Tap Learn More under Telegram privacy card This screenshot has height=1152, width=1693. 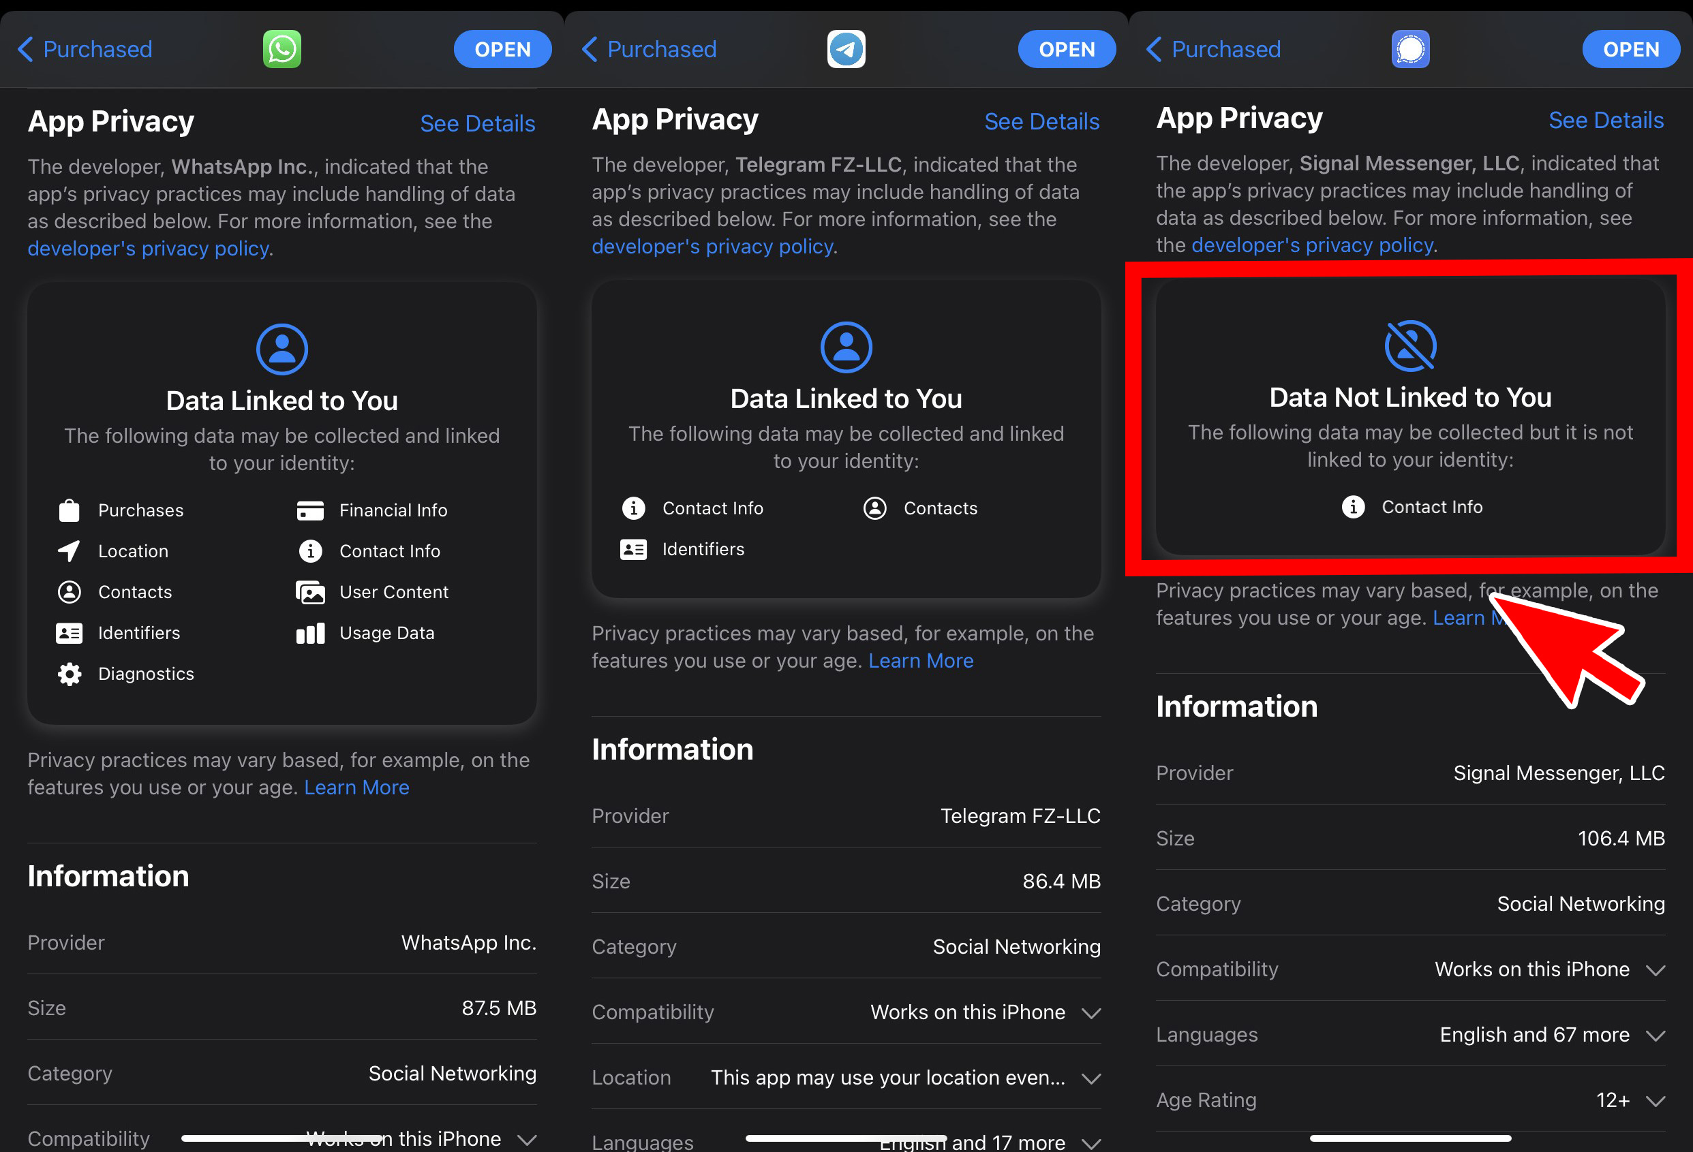point(920,660)
